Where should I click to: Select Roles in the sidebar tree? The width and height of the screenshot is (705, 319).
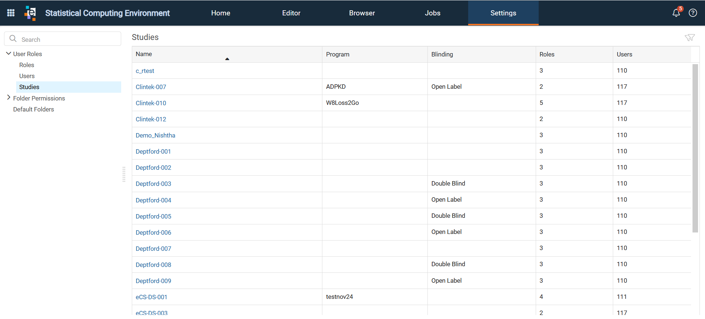point(27,65)
